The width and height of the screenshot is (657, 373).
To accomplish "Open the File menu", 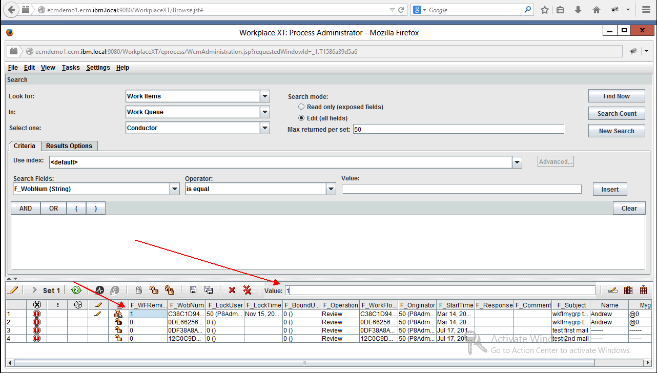I will tap(13, 68).
